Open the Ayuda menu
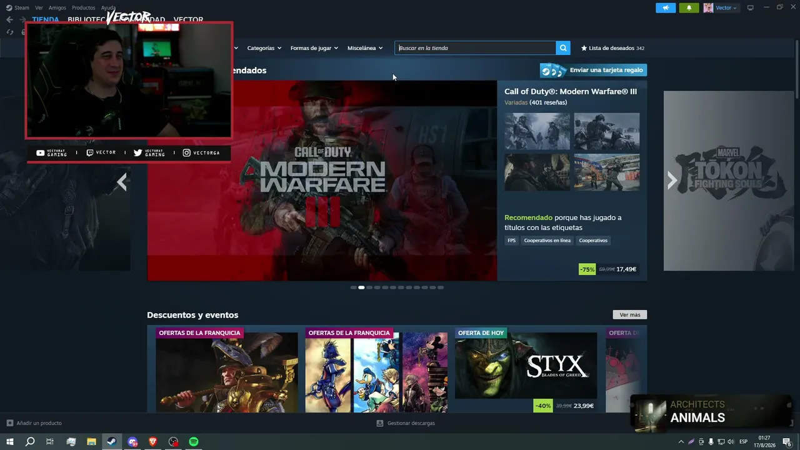The image size is (800, 450). point(109,7)
